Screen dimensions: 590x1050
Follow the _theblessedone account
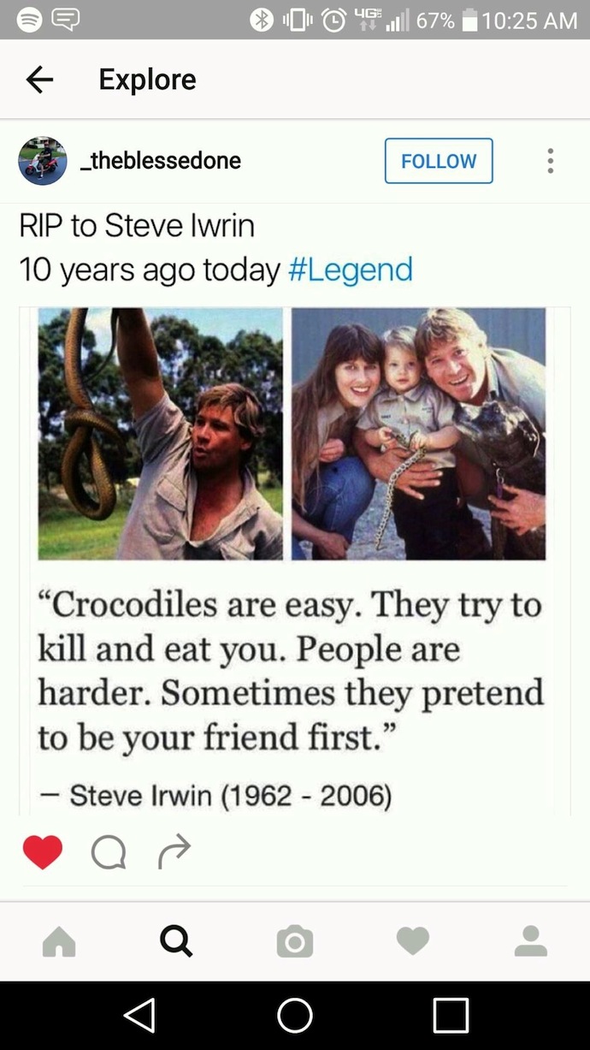click(439, 161)
